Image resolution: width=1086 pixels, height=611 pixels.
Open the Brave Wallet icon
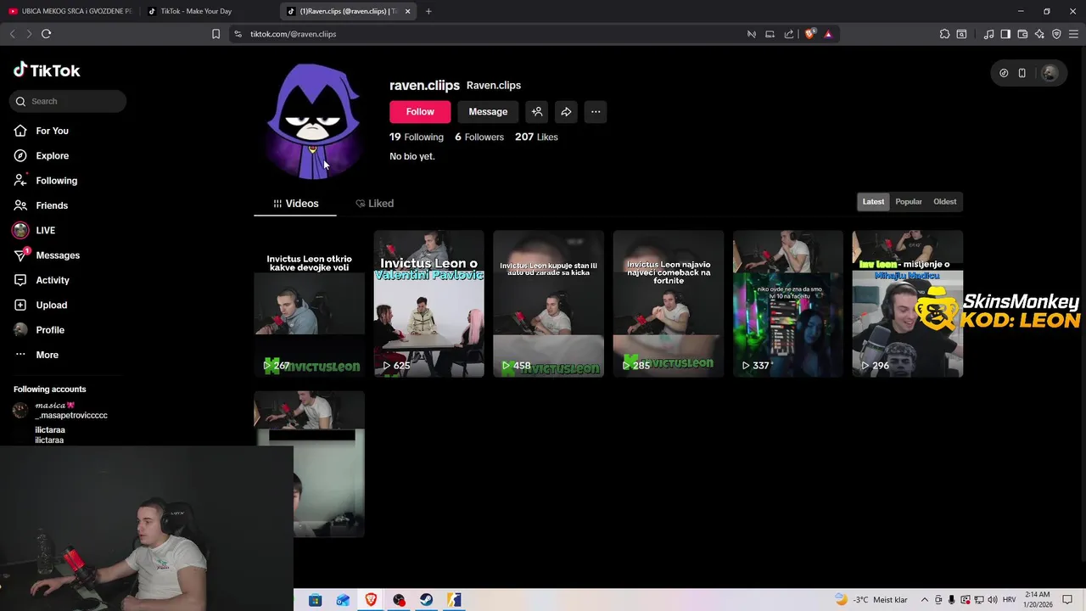click(1022, 34)
